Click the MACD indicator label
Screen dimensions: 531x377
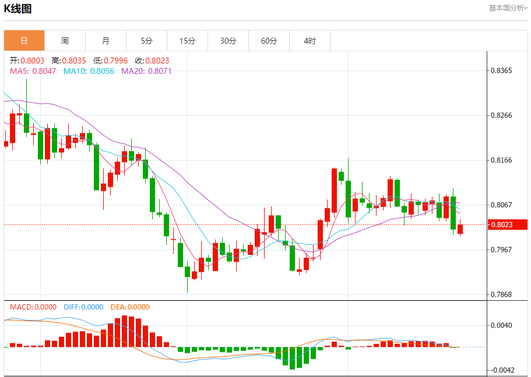click(x=33, y=307)
